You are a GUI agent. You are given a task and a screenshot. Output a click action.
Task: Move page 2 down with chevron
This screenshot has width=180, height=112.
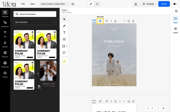124,101
